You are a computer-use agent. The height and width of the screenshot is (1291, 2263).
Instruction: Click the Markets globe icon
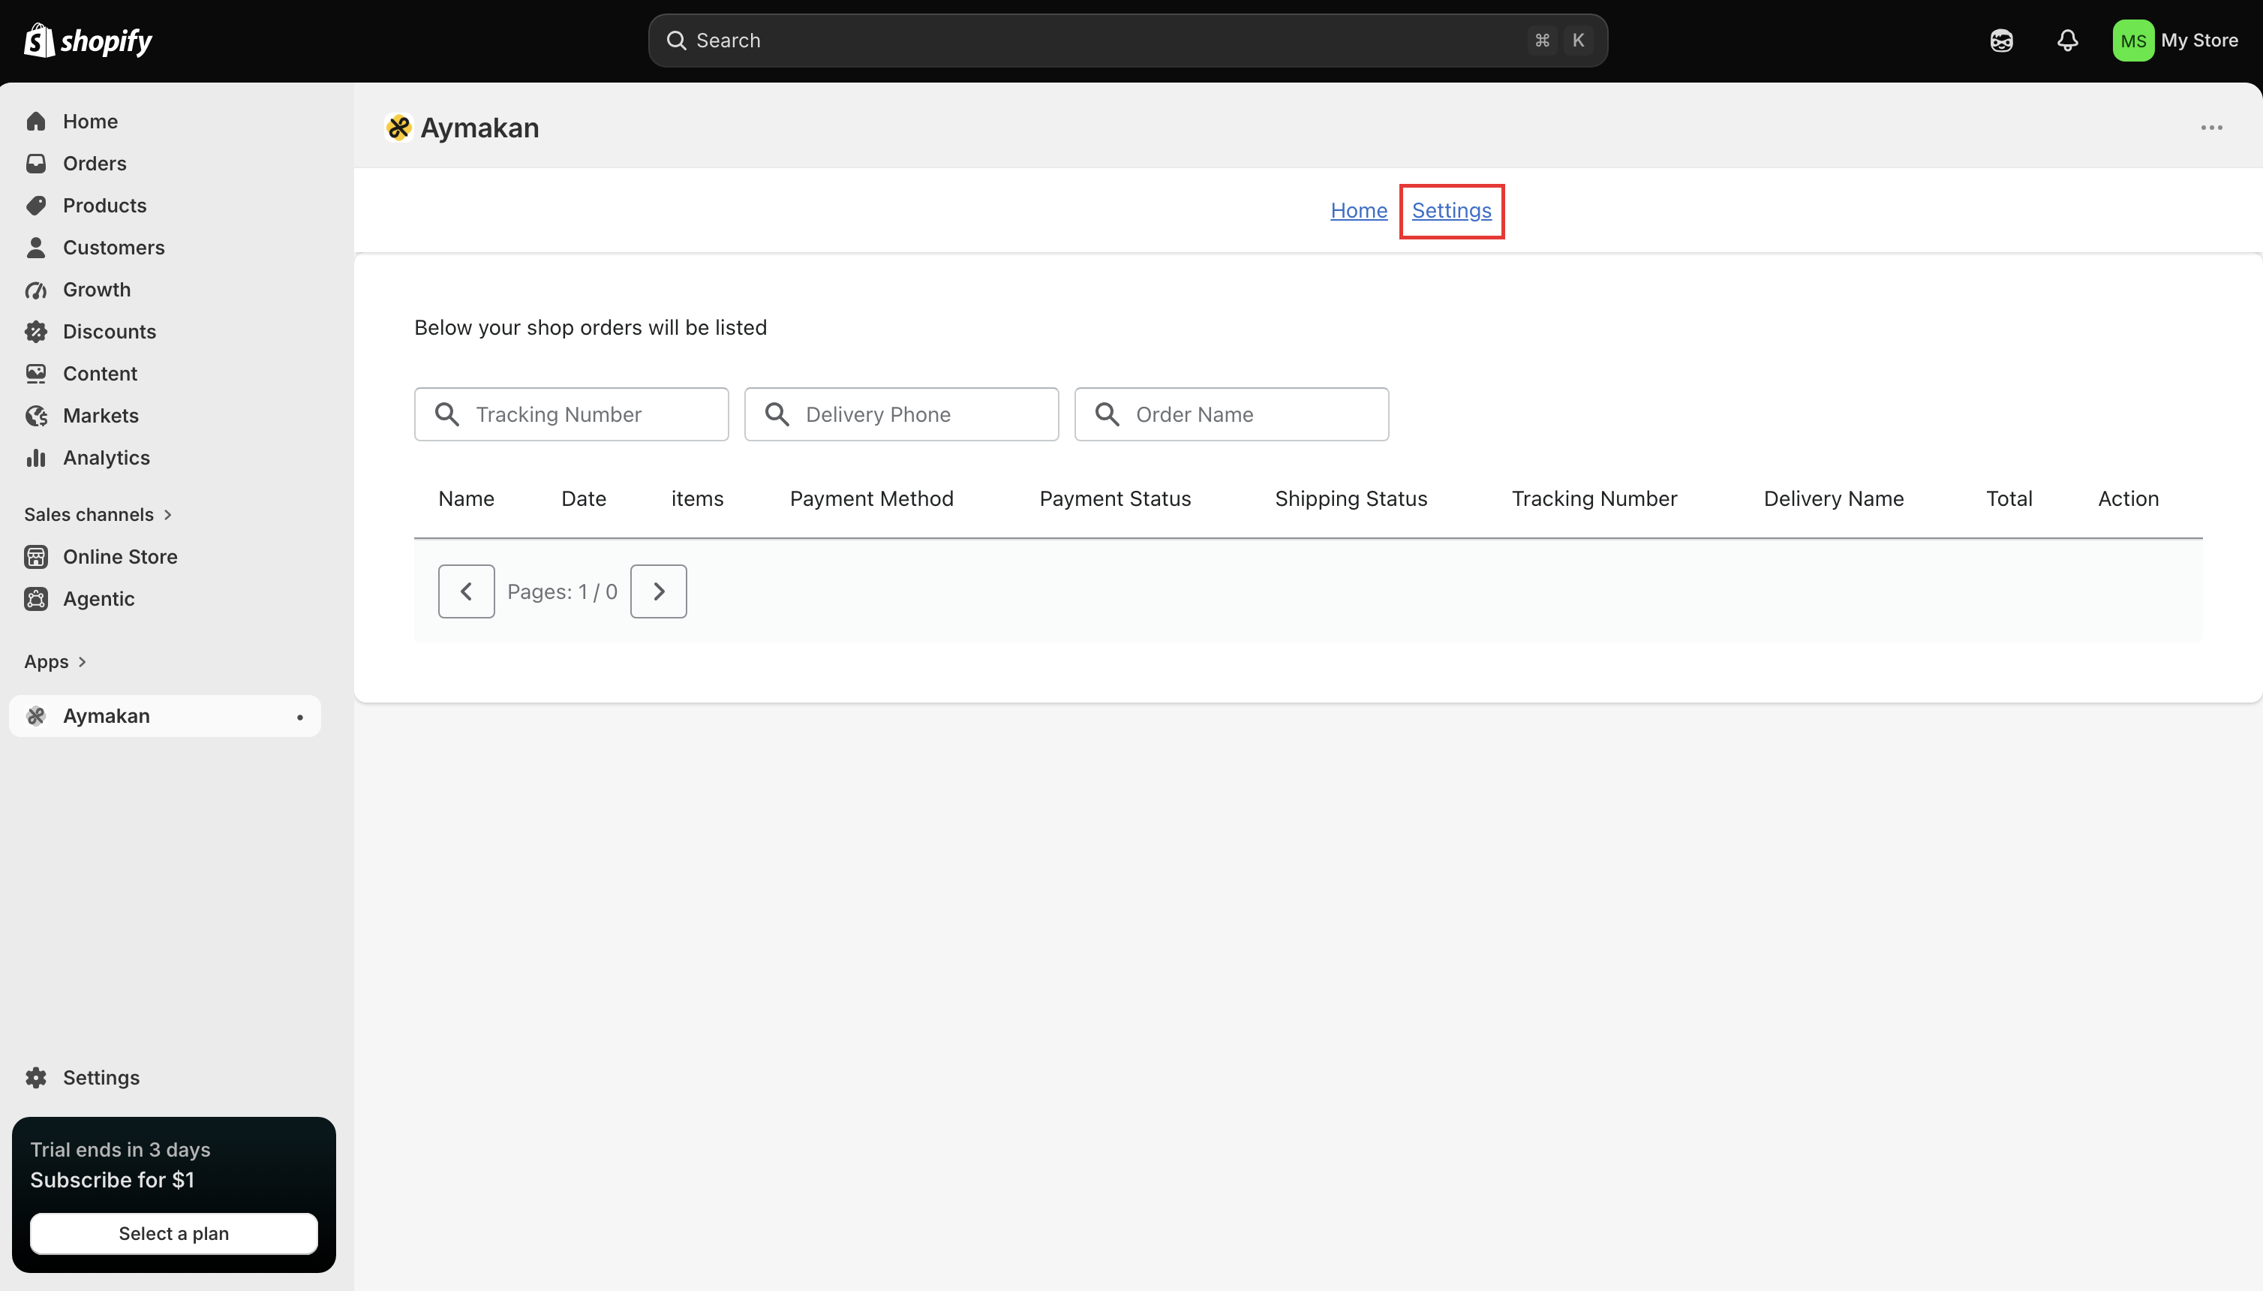click(x=36, y=416)
